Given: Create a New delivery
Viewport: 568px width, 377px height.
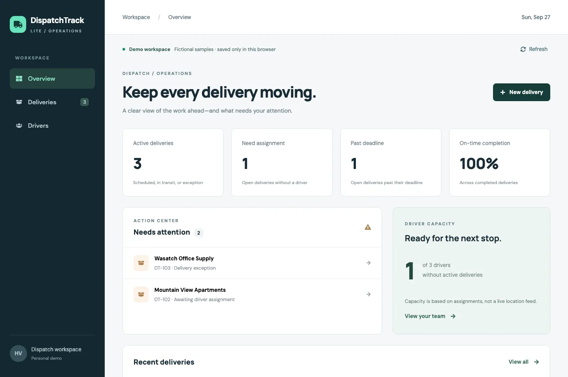Looking at the screenshot, I should [x=521, y=92].
